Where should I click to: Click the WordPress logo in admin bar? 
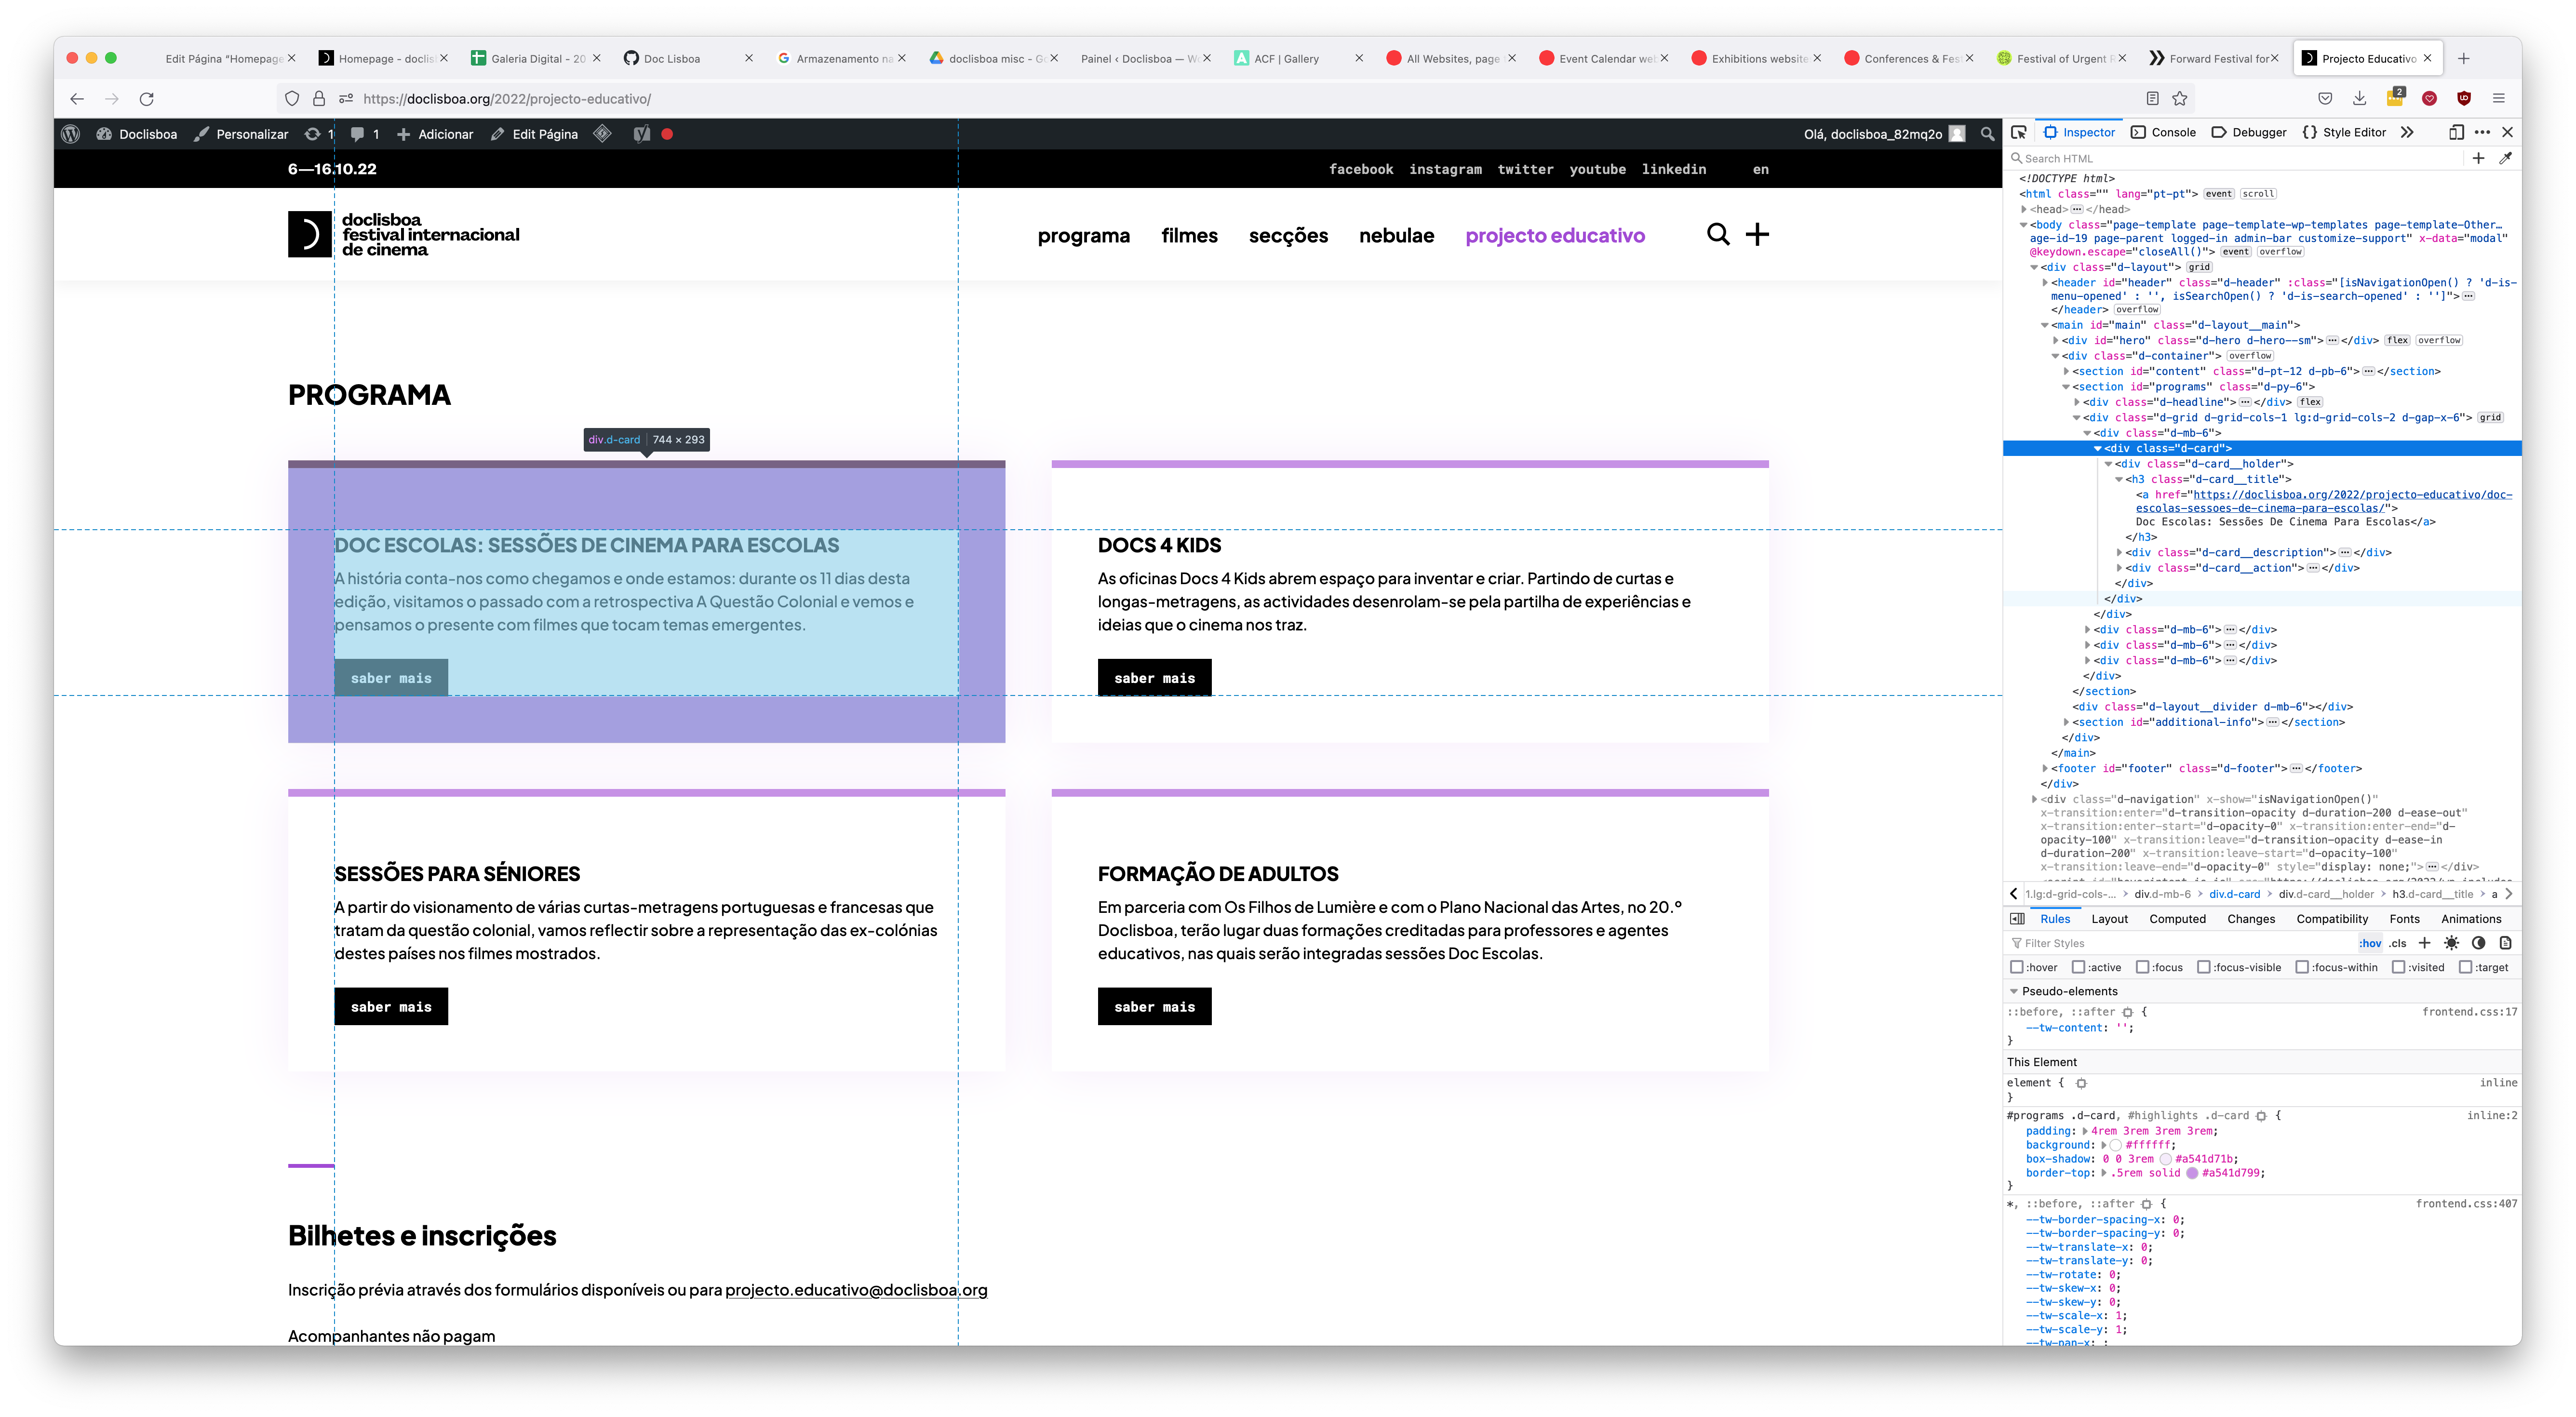coord(71,134)
